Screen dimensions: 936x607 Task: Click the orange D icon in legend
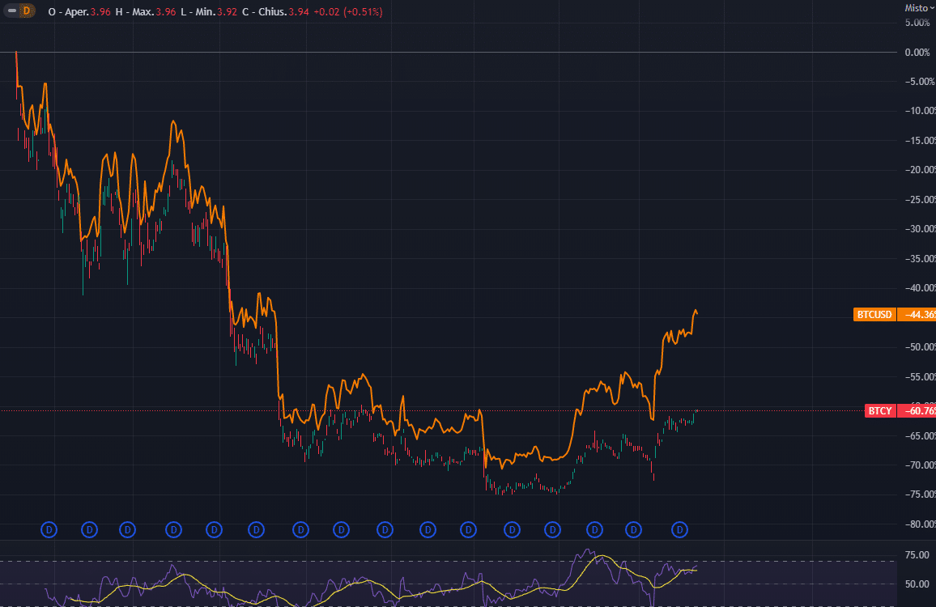(x=27, y=11)
